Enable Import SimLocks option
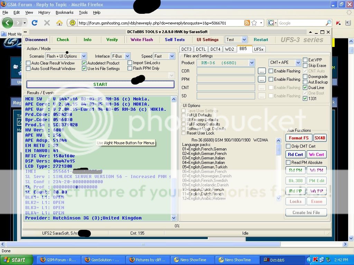Screen dimensions: 354x265 tap(130, 63)
